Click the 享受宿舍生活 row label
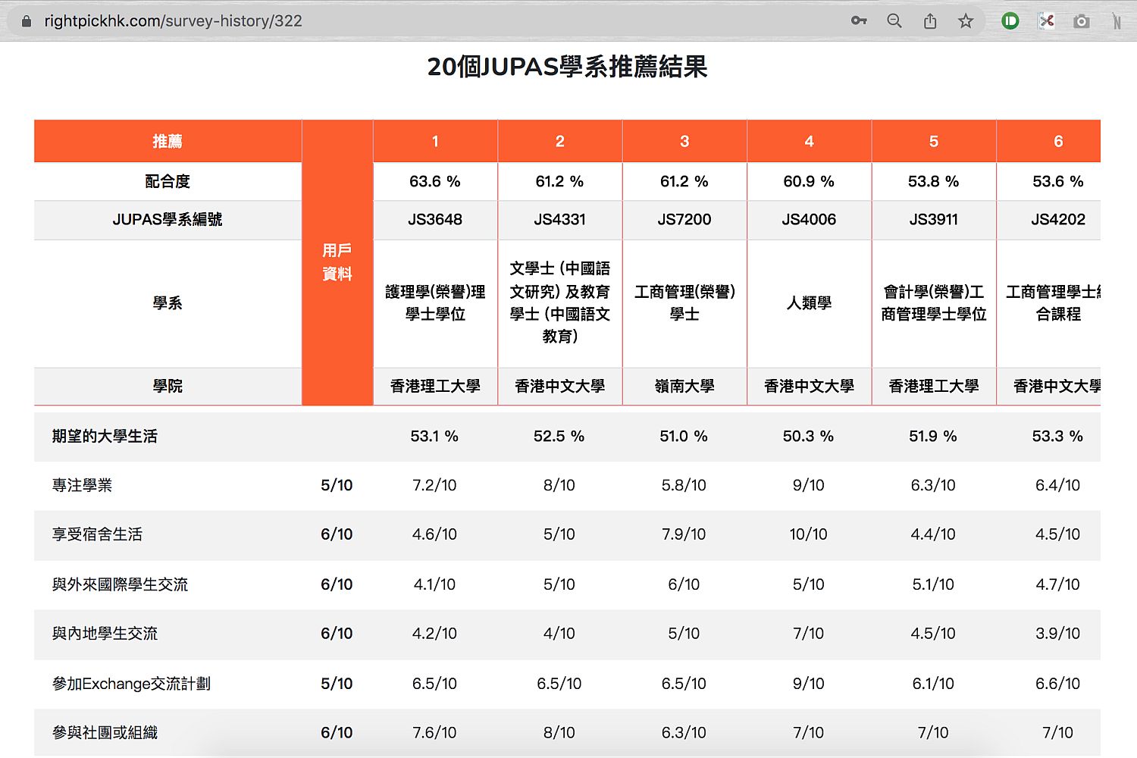Viewport: 1137px width, 758px height. tap(97, 535)
